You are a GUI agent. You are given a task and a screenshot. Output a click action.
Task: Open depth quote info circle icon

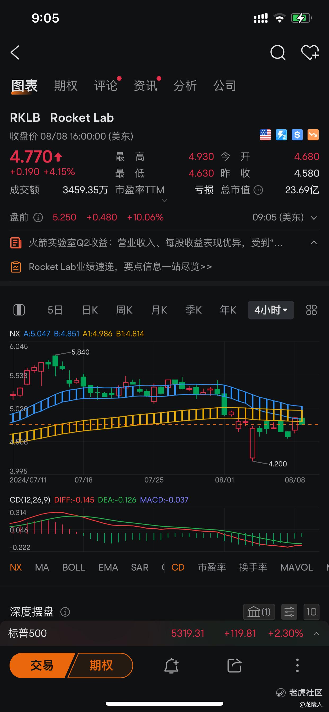(65, 612)
